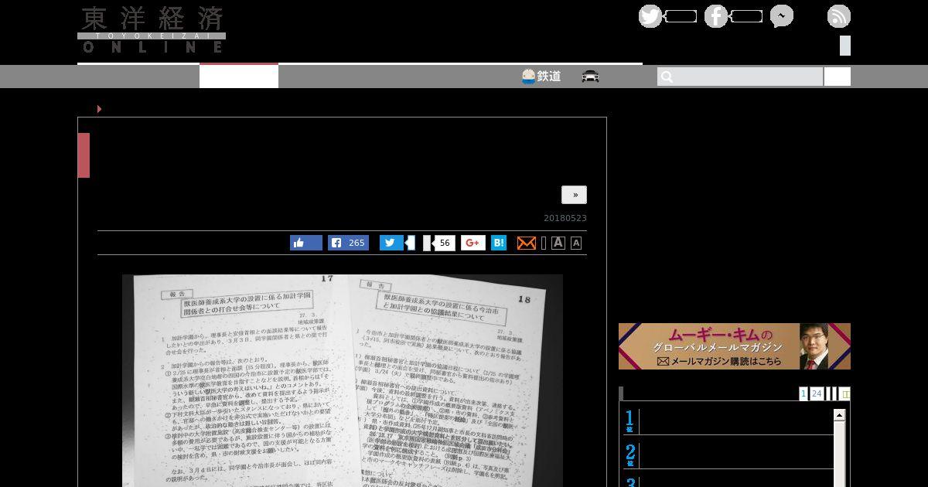Click the date text 20180523
This screenshot has height=487, width=928.
pos(565,218)
